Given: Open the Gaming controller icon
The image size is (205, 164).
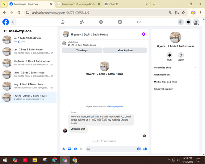Looking at the screenshot, I should [x=139, y=22].
